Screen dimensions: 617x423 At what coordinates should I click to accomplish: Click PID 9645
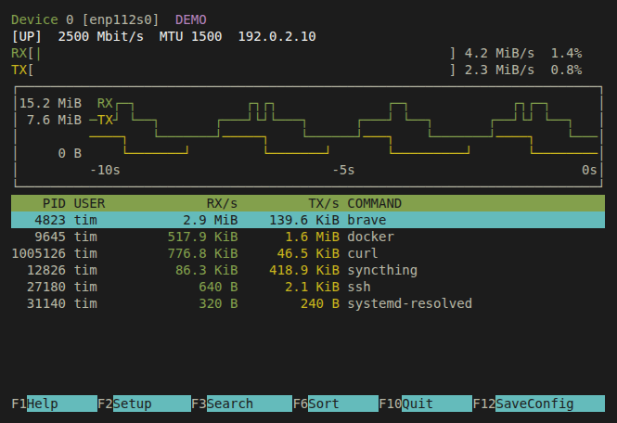pos(50,237)
